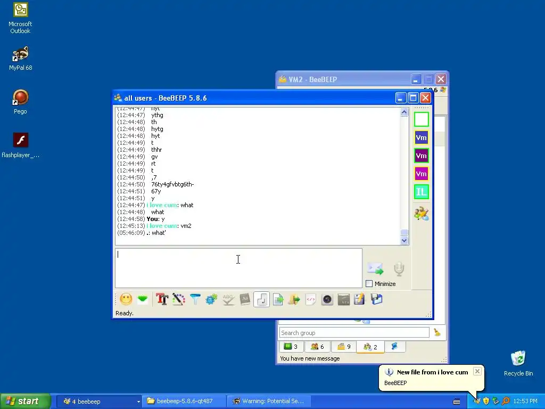Click the floppy with pencil save icon
545x409 pixels.
(360, 299)
